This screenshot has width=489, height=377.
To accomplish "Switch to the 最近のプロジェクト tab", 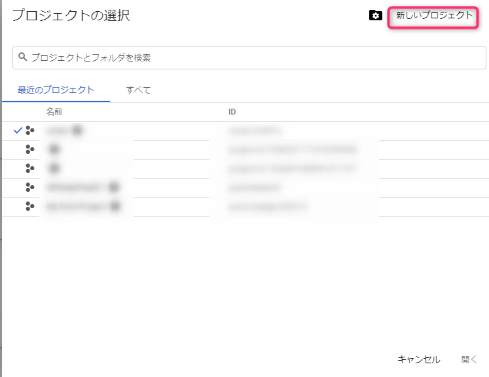I will tap(56, 90).
